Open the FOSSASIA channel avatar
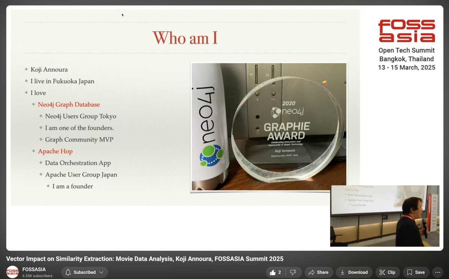This screenshot has height=279, width=449. coord(12,272)
